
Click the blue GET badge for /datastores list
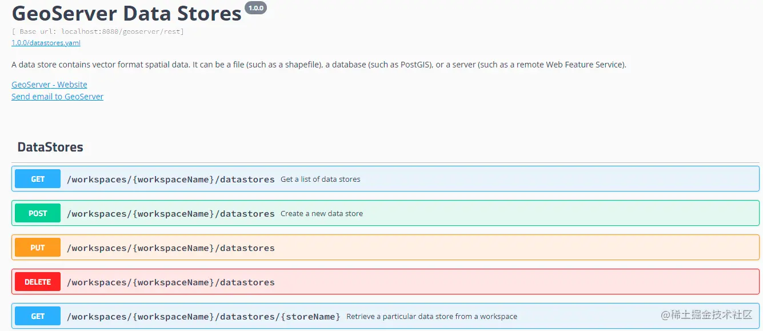38,179
